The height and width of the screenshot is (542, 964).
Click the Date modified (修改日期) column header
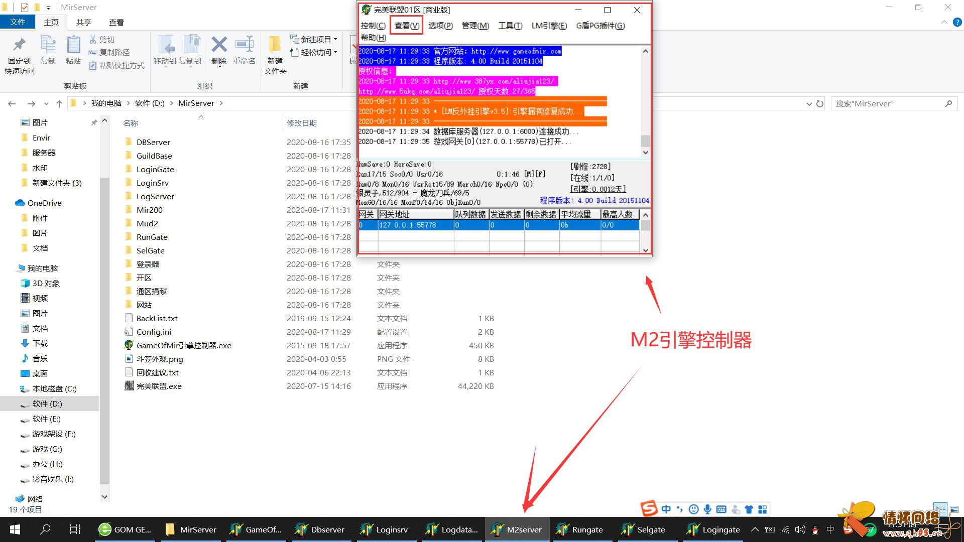click(302, 123)
